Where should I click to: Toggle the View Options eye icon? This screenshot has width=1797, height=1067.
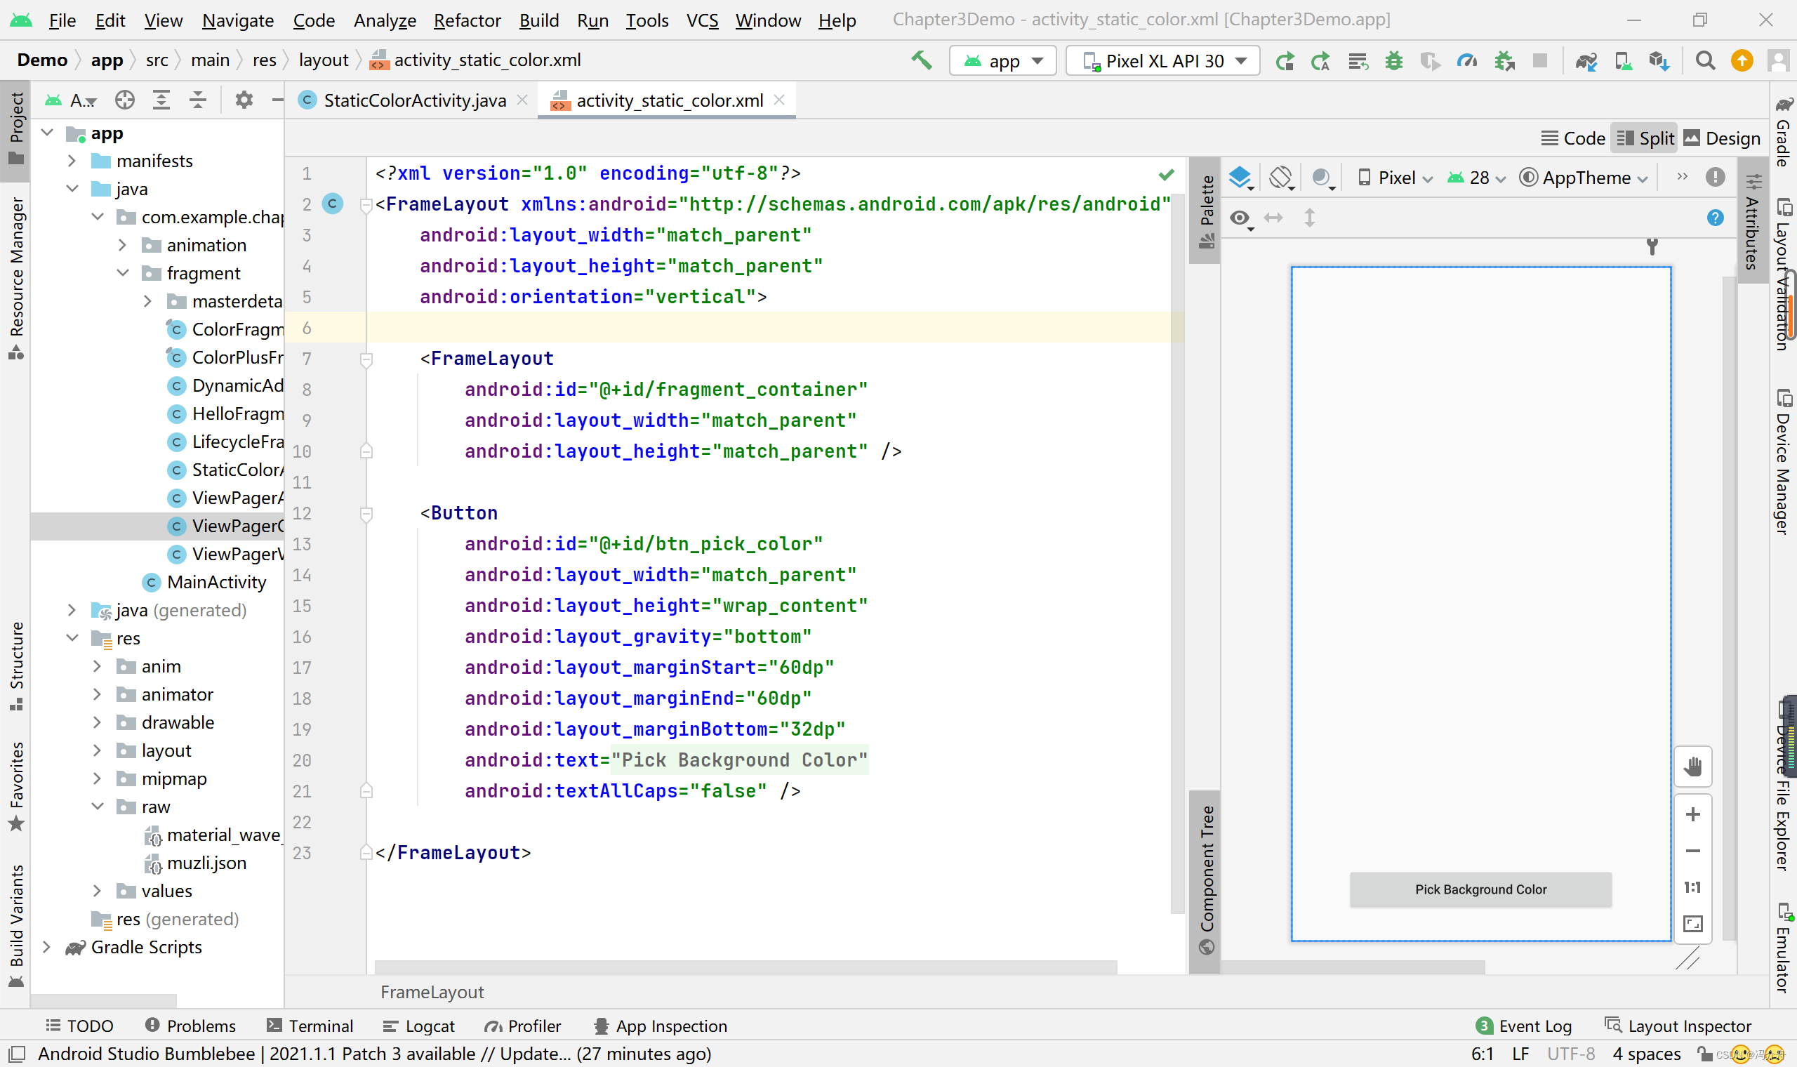click(1240, 218)
